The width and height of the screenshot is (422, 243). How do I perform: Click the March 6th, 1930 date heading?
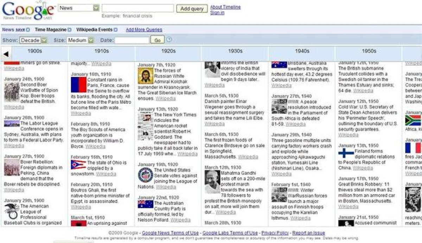[222, 134]
